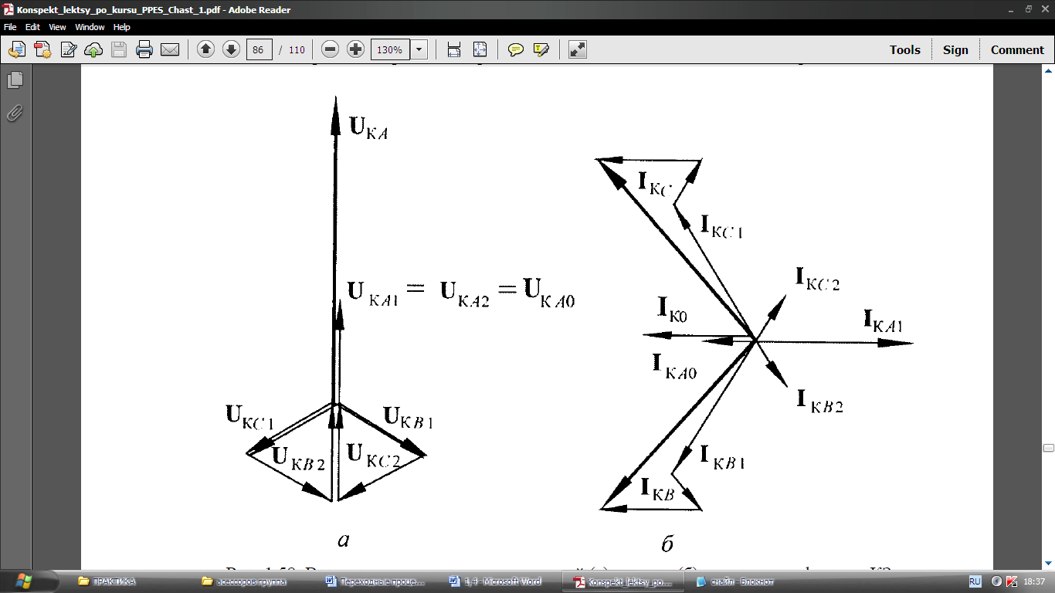Click the fit width scrolling icon
The height and width of the screenshot is (593, 1055).
(454, 49)
